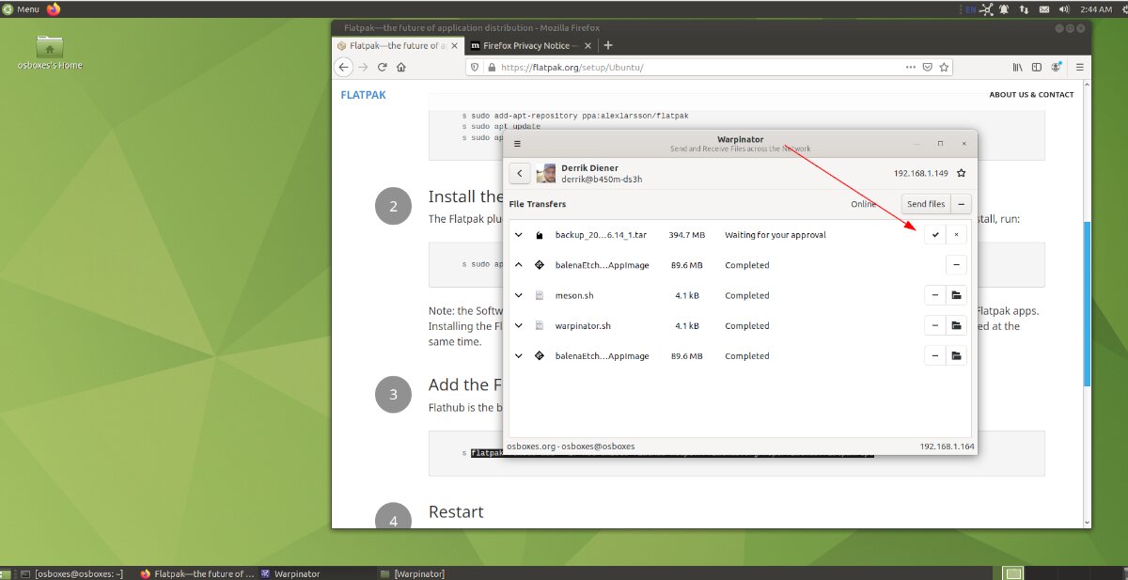Mark Derrik Diener as favorite with star
Image resolution: width=1128 pixels, height=580 pixels.
962,173
